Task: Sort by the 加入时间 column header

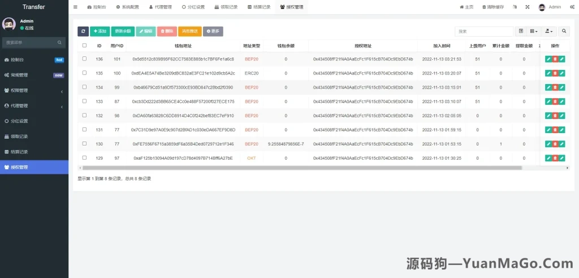Action: [x=442, y=46]
